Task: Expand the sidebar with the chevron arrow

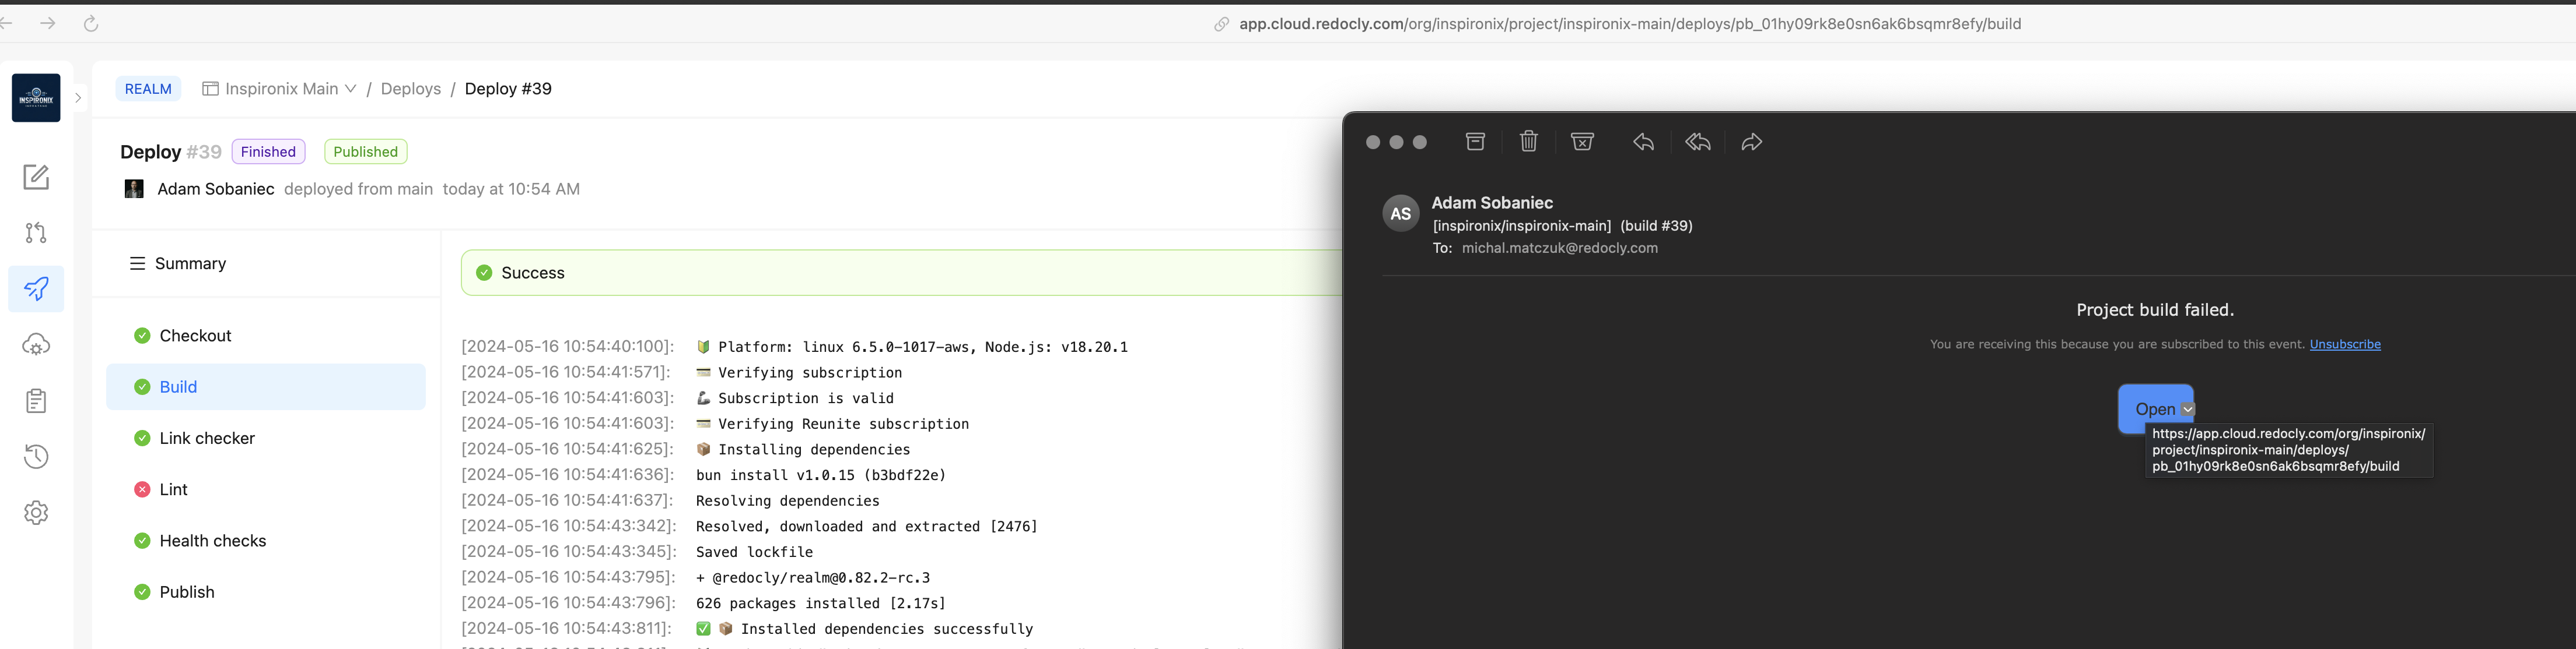Action: [x=78, y=98]
